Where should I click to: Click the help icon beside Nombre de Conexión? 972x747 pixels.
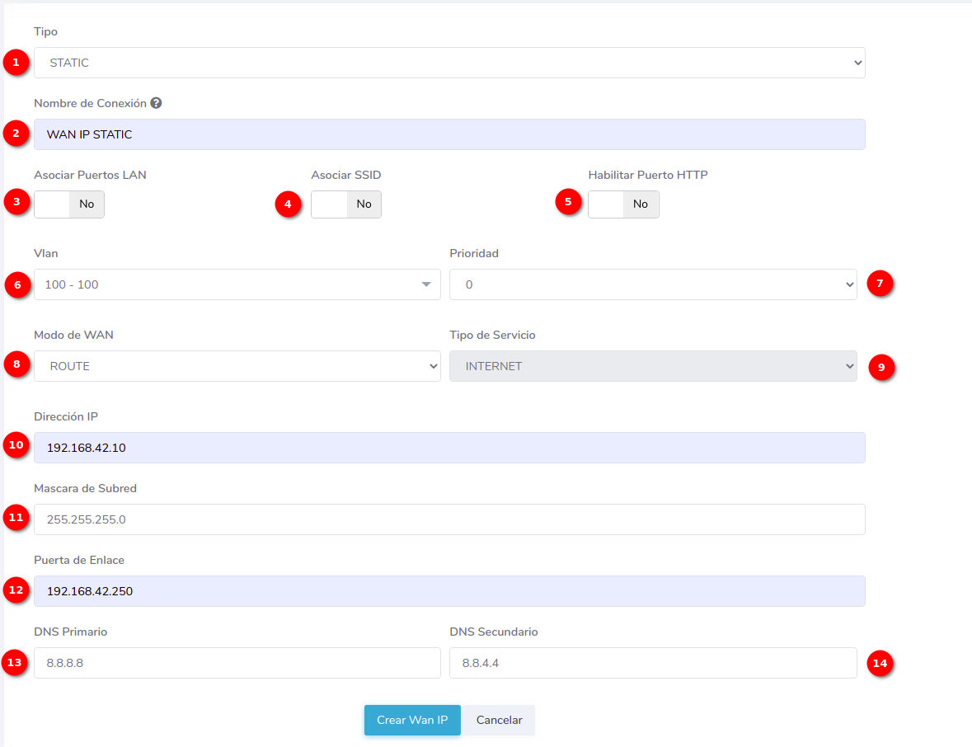(156, 104)
